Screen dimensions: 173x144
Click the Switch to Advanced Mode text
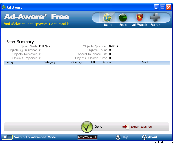coord(35,137)
